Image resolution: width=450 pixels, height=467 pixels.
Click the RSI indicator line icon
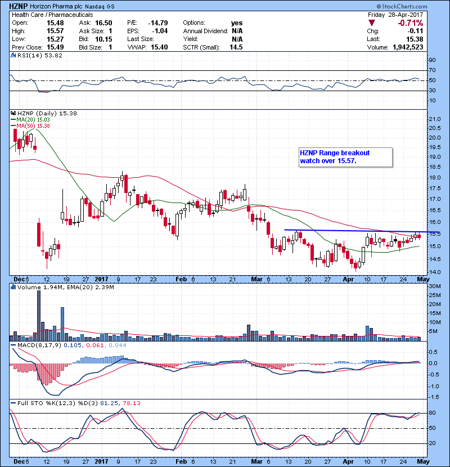click(x=13, y=55)
